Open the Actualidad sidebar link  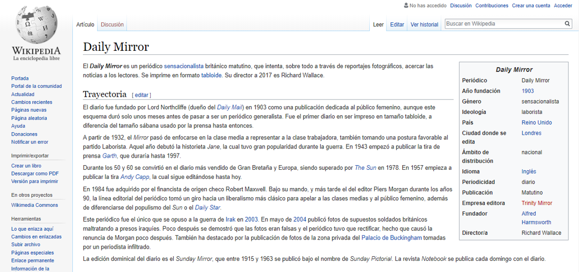point(23,95)
